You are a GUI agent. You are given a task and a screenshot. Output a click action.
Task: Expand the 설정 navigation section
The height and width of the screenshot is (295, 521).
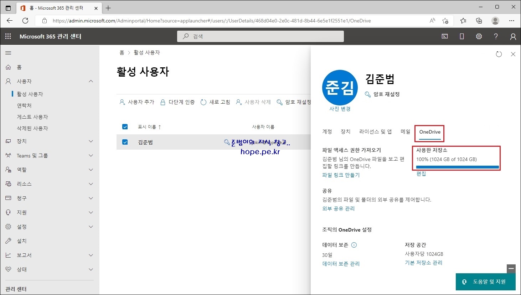coord(91,227)
